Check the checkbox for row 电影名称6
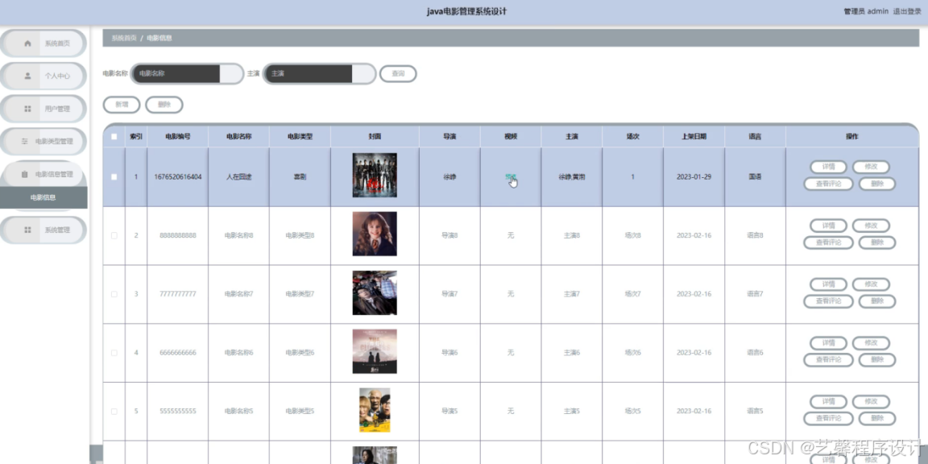Screen dimensions: 928x464 (114, 353)
